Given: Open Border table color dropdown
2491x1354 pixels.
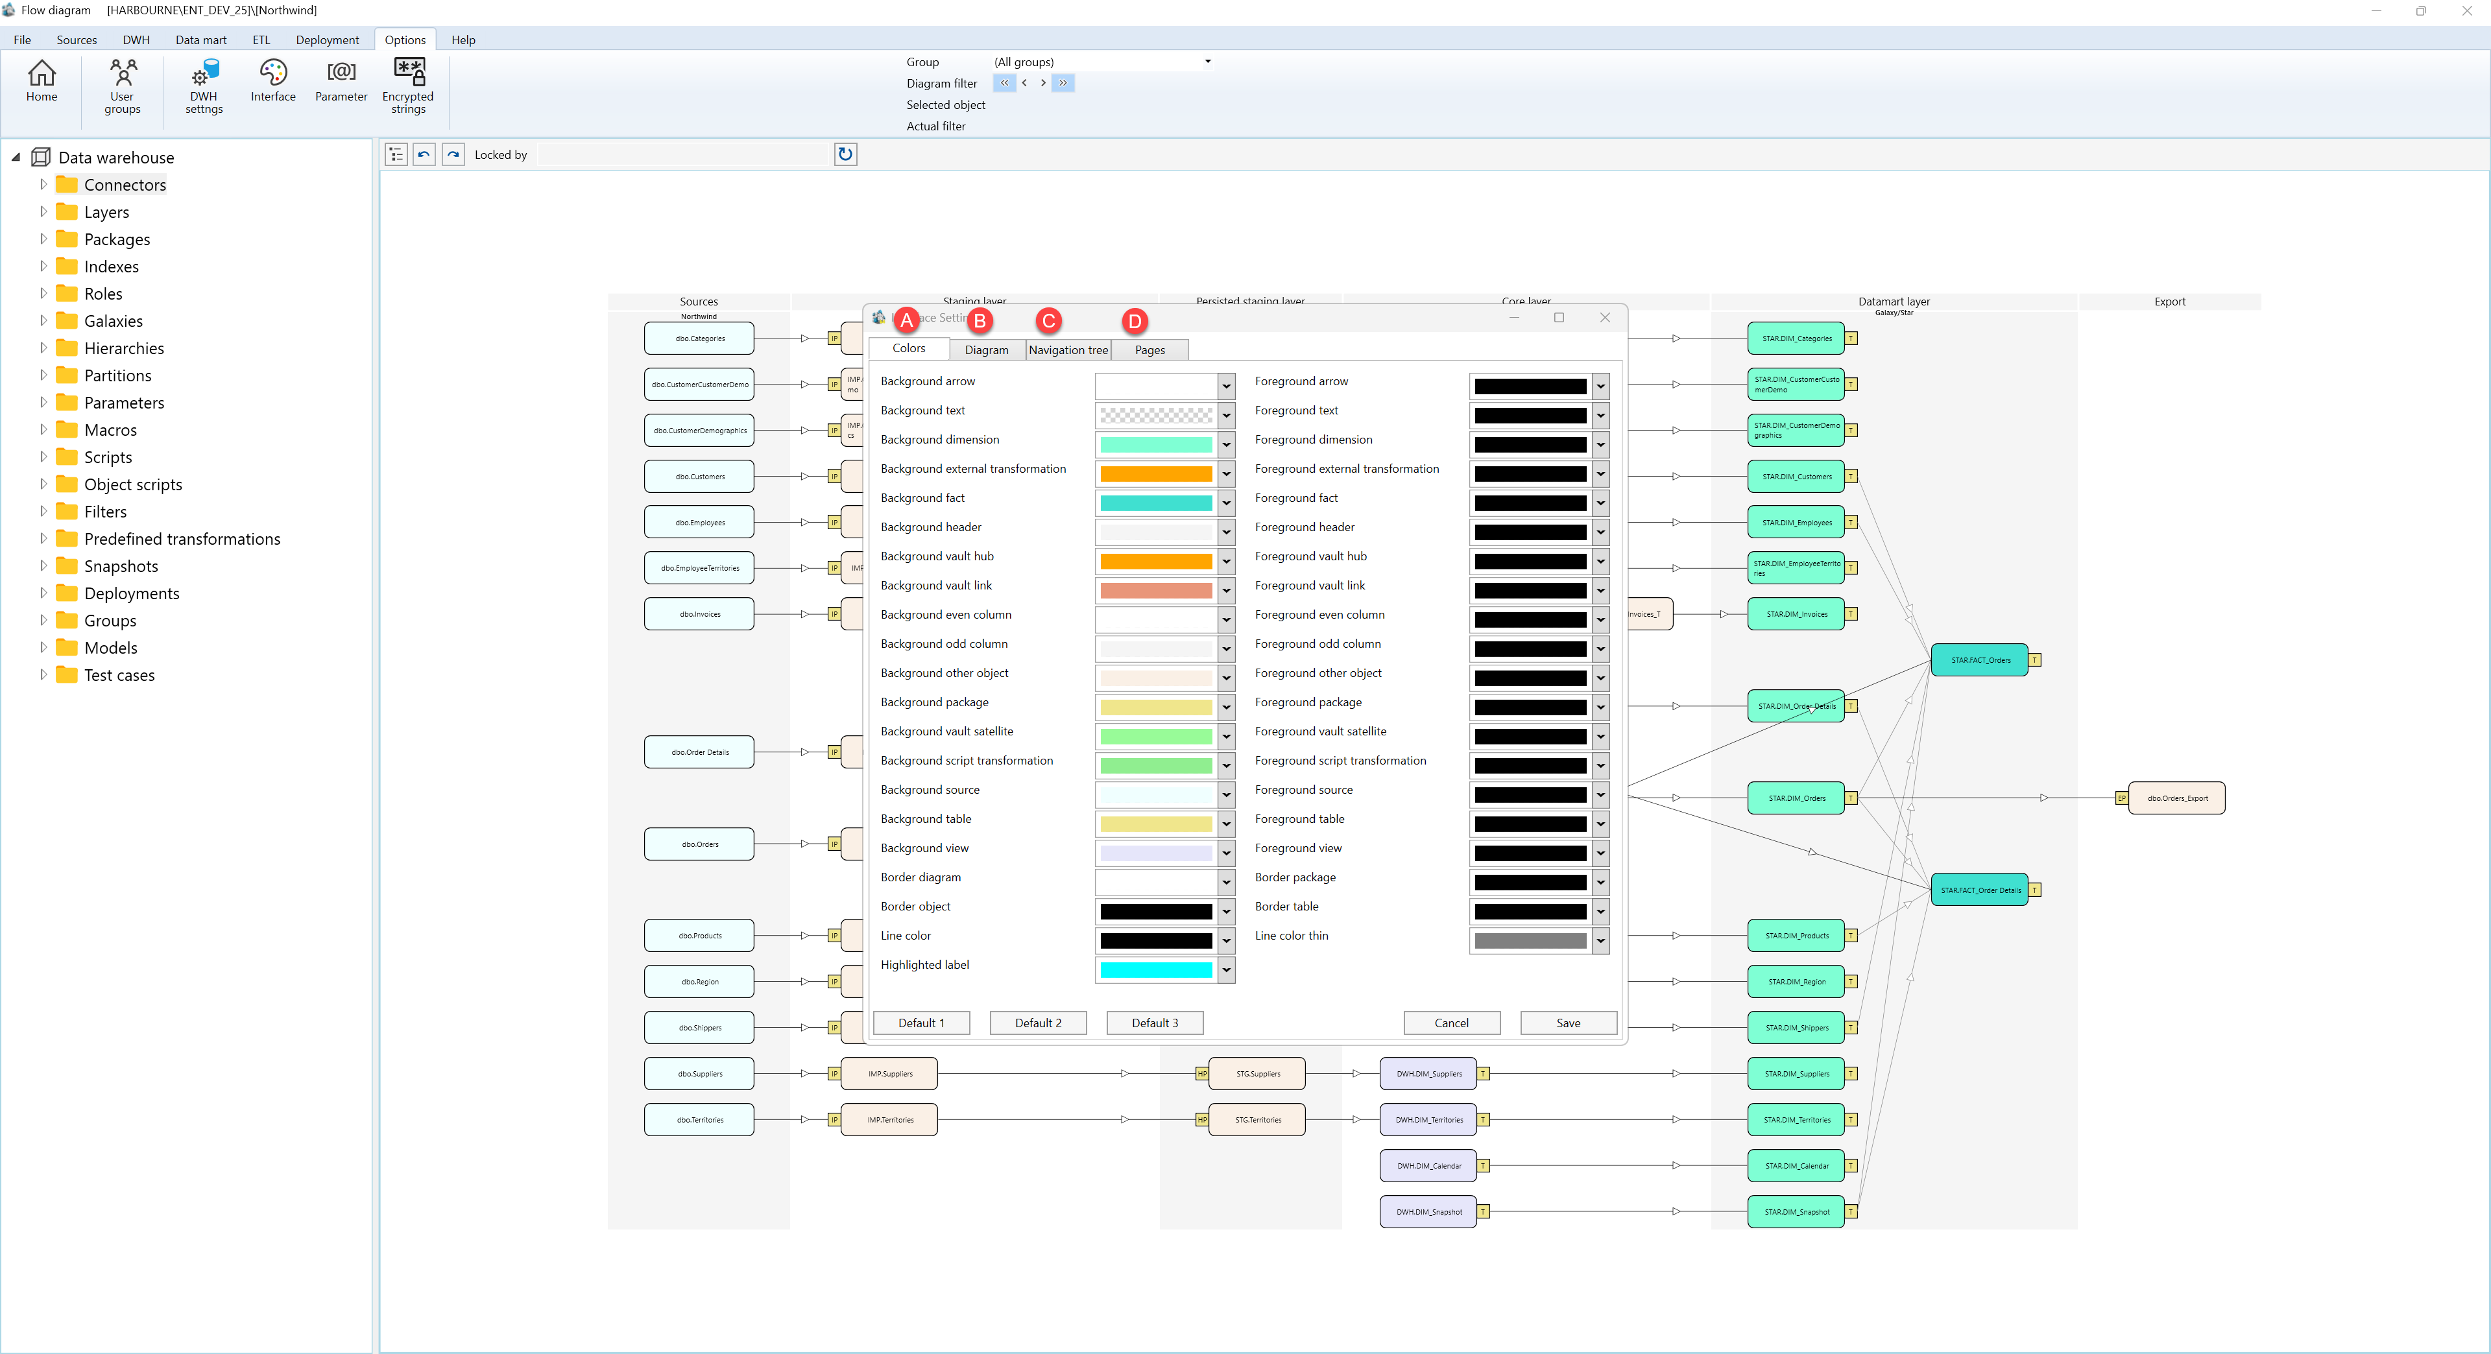Looking at the screenshot, I should tap(1600, 911).
